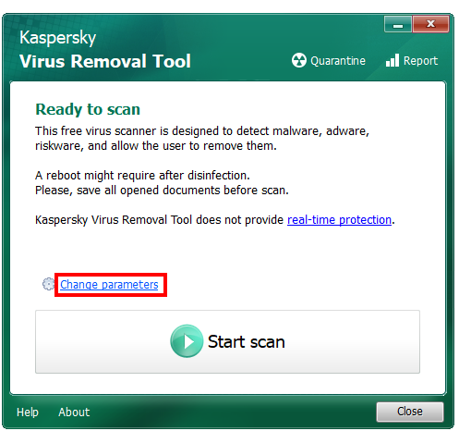Open About in the footer
The height and width of the screenshot is (431, 459).
click(x=74, y=412)
